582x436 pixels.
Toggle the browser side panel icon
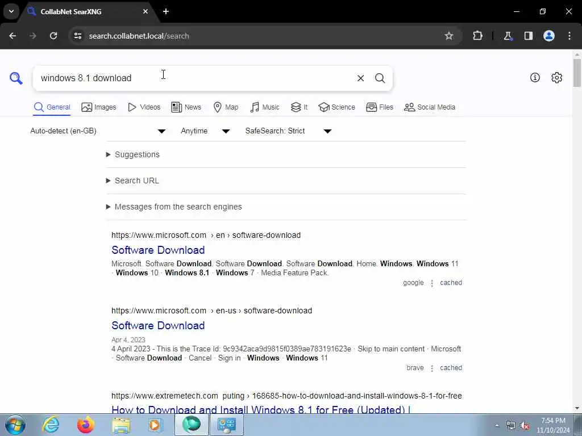[x=528, y=36]
